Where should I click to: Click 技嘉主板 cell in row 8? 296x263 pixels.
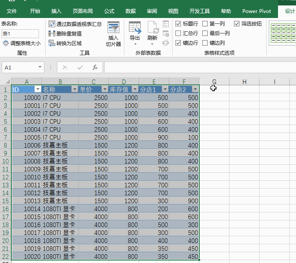point(60,145)
